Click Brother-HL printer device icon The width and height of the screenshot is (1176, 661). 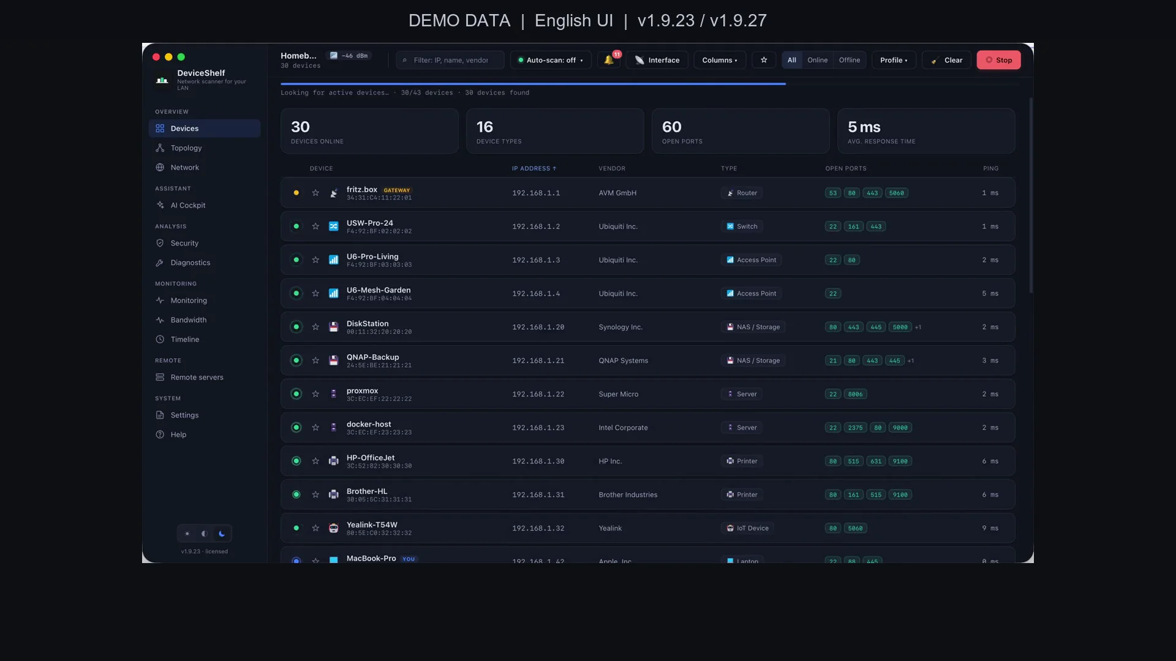[334, 495]
